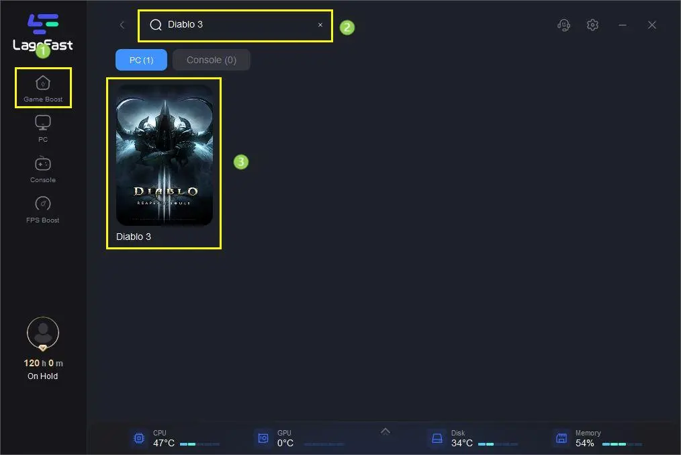This screenshot has width=681, height=455.
Task: Open the Console section in sidebar
Action: click(x=43, y=169)
